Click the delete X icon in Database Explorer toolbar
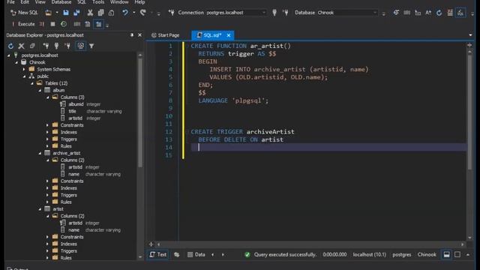480x270 pixels. (x=21, y=46)
